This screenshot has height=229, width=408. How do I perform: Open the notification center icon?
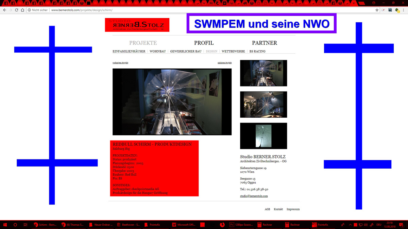click(x=401, y=225)
